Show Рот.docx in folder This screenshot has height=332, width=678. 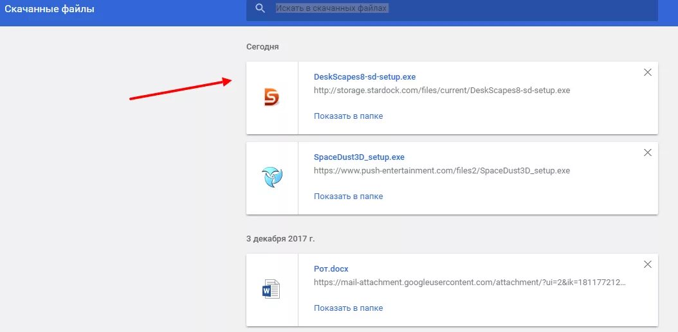point(349,308)
